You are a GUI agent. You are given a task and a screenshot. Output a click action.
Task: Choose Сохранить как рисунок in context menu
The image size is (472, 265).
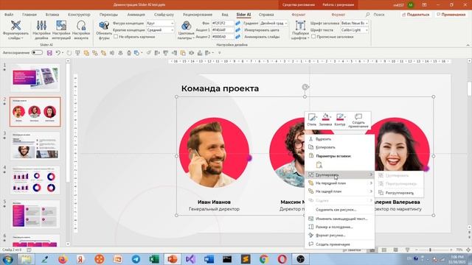pyautogui.click(x=340, y=210)
